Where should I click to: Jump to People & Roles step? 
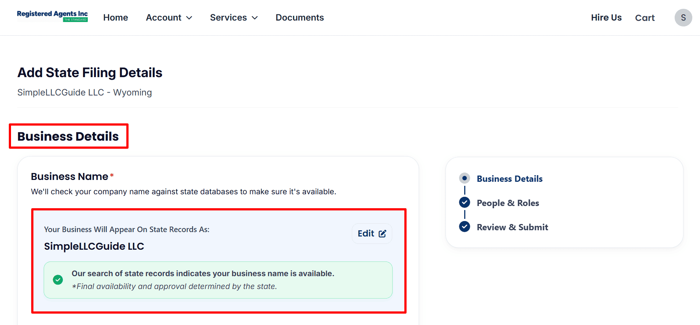pyautogui.click(x=508, y=203)
